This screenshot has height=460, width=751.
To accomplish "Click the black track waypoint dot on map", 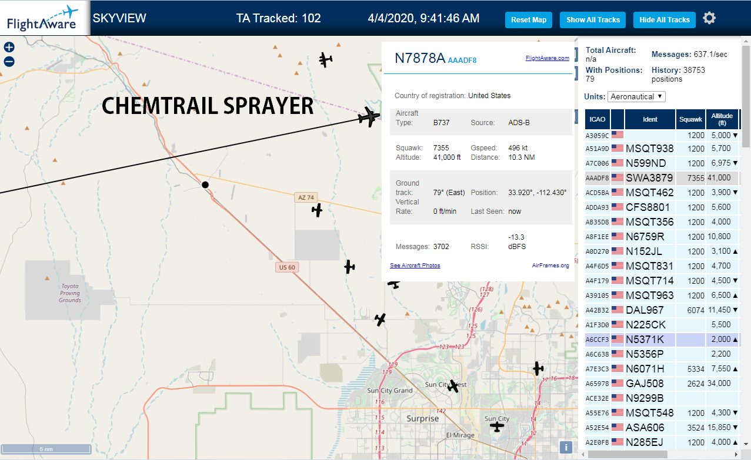I will tap(205, 184).
